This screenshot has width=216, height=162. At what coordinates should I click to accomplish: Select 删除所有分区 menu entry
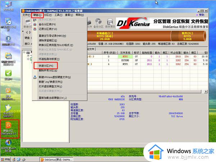click(x=48, y=70)
